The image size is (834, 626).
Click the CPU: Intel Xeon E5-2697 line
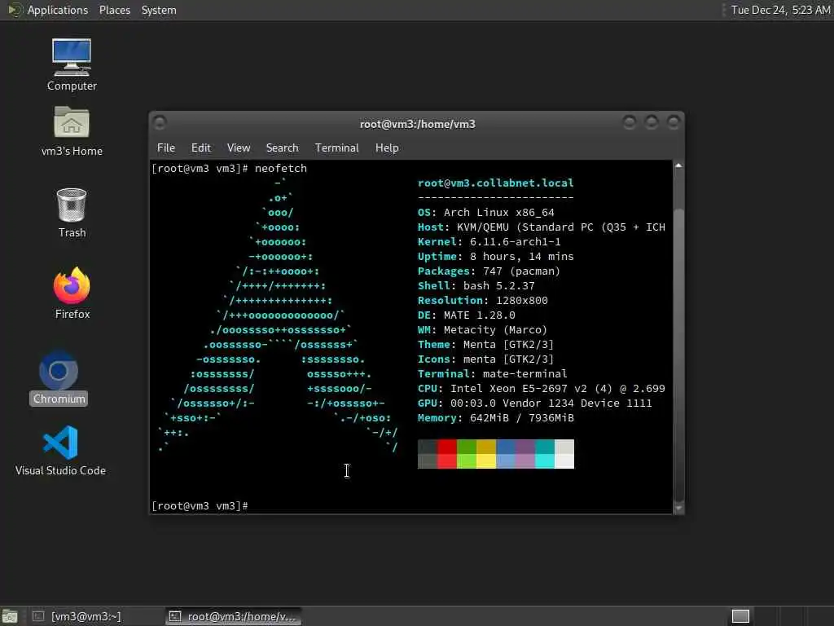click(x=542, y=389)
